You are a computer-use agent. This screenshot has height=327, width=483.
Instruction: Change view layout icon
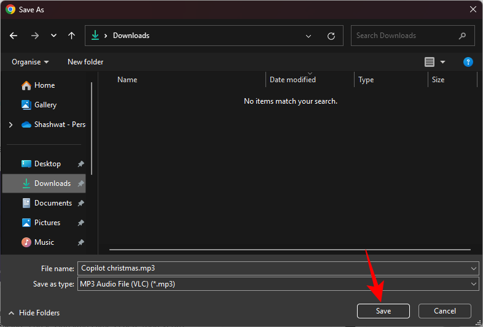[x=430, y=62]
